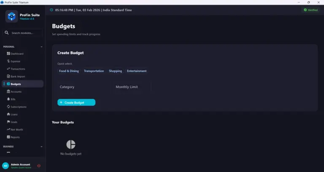Viewport: 324px width, 172px height.
Task: Pick the Entertainment quick select chip
Action: click(137, 71)
